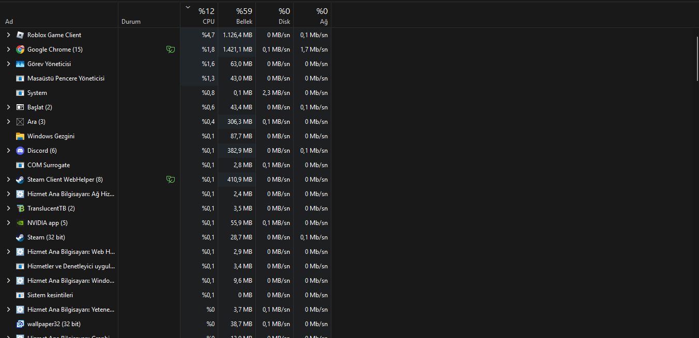Screen dimensions: 699x338
Task: Sort by the Durum column header
Action: tap(149, 15)
